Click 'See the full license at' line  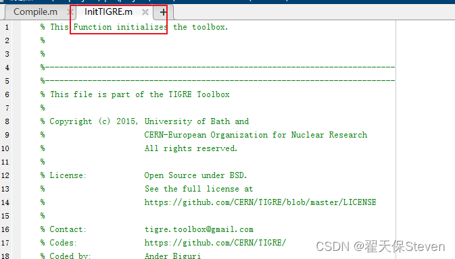[x=199, y=189]
